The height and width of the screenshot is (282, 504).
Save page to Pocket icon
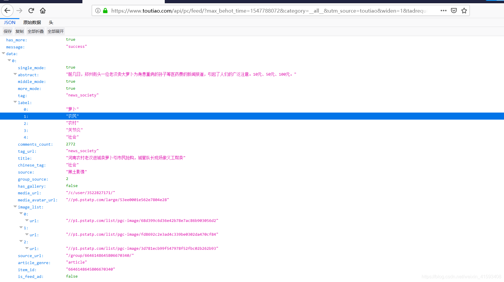(x=454, y=11)
